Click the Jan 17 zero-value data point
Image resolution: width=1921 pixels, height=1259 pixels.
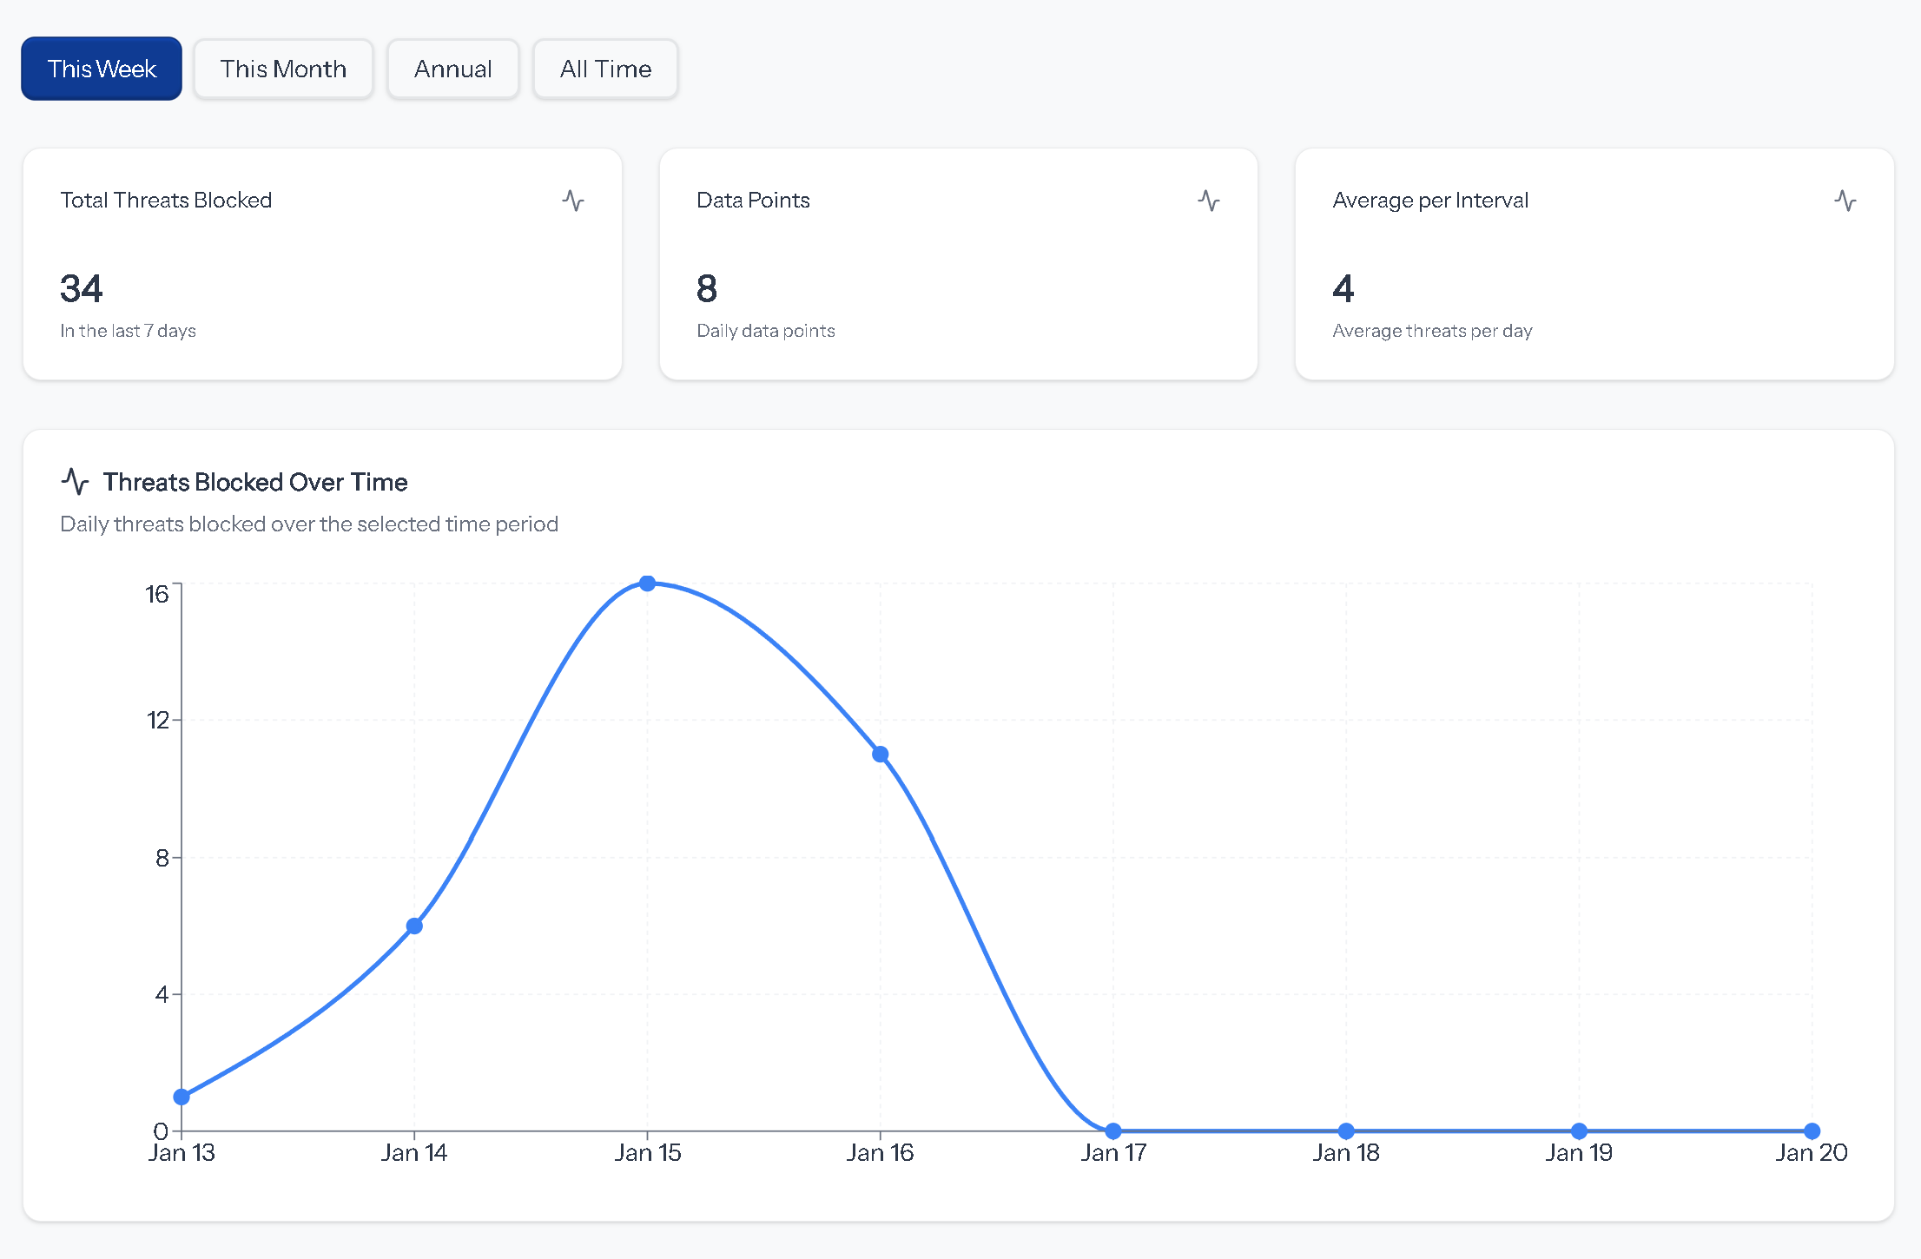click(x=1113, y=1130)
